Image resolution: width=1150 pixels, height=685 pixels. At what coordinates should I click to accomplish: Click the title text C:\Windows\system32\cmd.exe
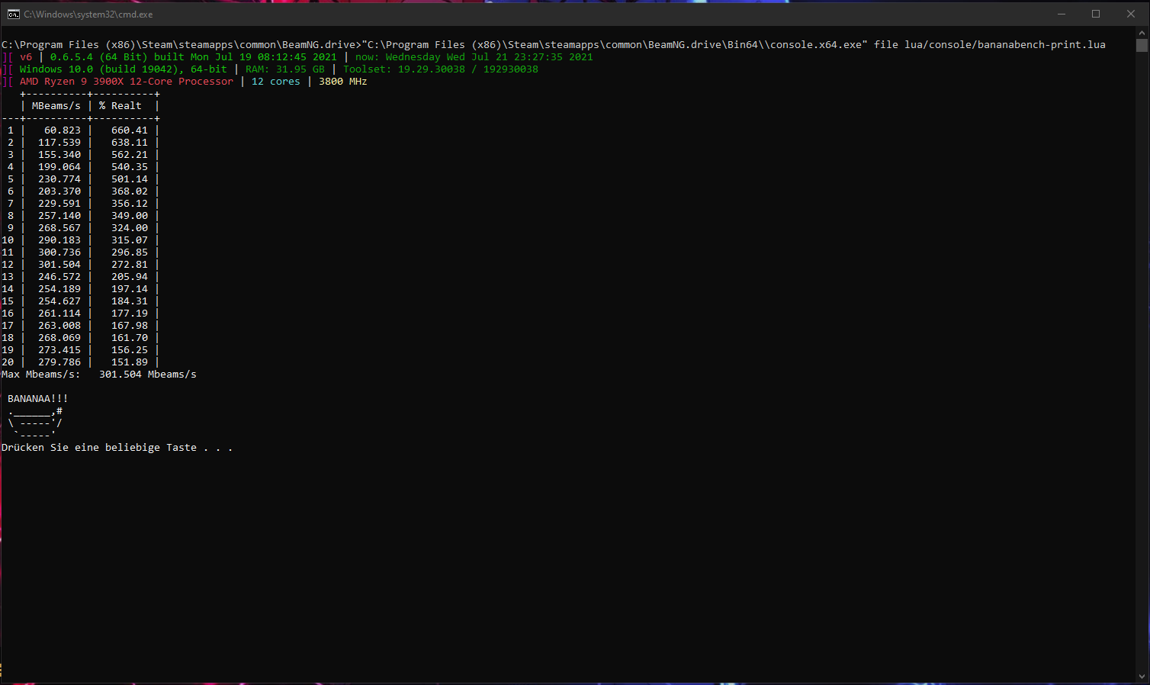(x=88, y=14)
